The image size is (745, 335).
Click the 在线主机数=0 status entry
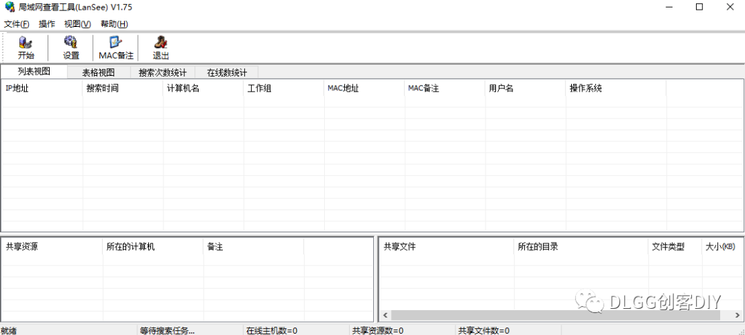(272, 331)
